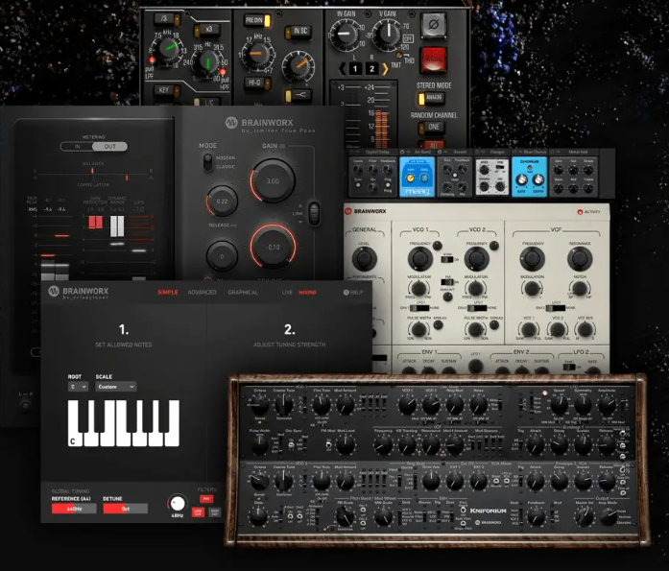Toggle the Modern/Classic mode switch
The image size is (669, 571).
[207, 162]
